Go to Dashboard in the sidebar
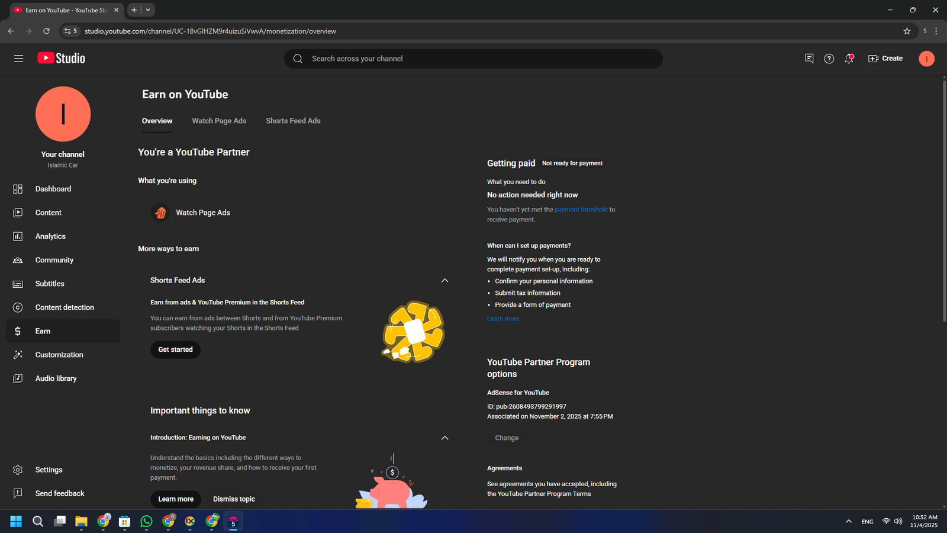Image resolution: width=947 pixels, height=533 pixels. pyautogui.click(x=63, y=189)
